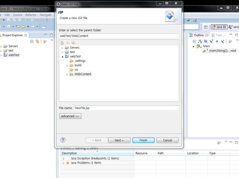
Task: Click the Advanced >> button
Action: [x=70, y=116]
